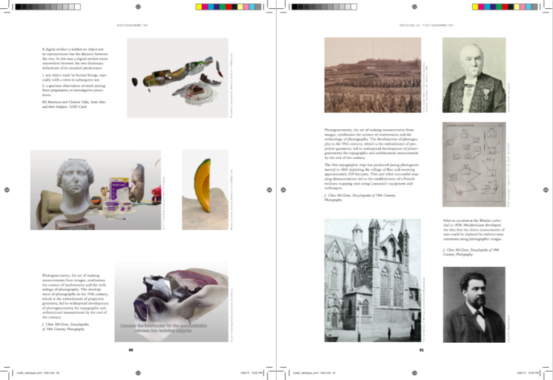
Task: Select the survey diagram plate image
Action: tap(474, 164)
